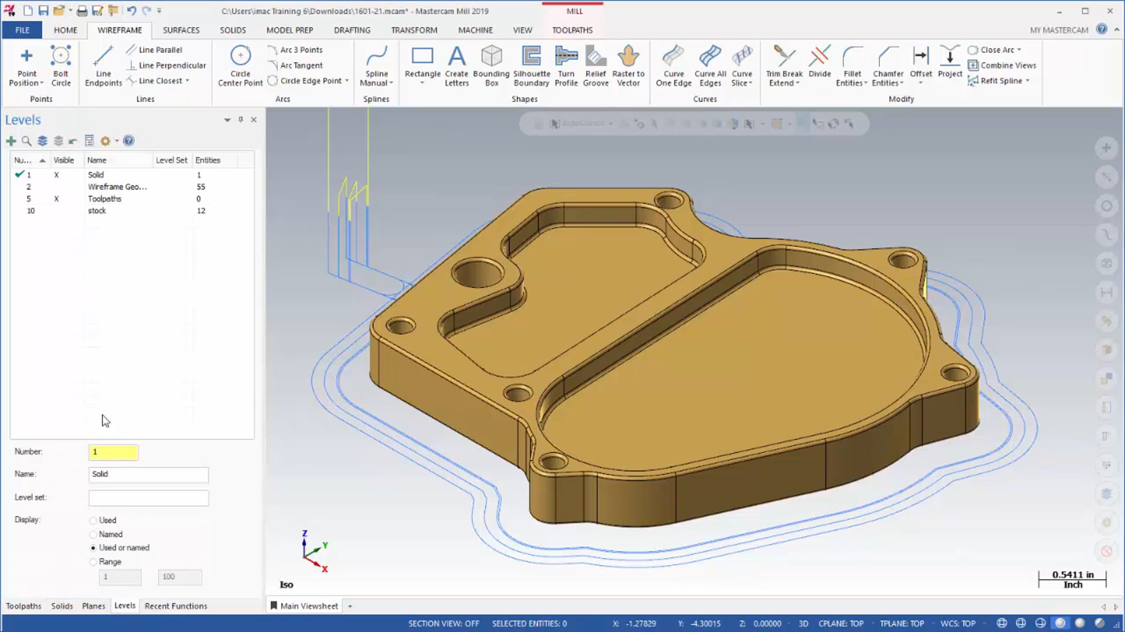Open Raster to Vector tool
This screenshot has height=632, width=1125.
628,66
